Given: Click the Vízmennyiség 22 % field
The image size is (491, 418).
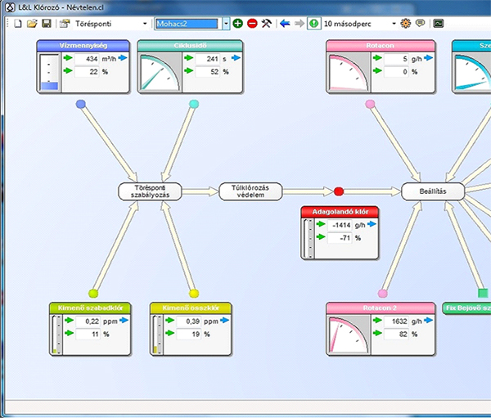Looking at the screenshot, I should pyautogui.click(x=87, y=72).
